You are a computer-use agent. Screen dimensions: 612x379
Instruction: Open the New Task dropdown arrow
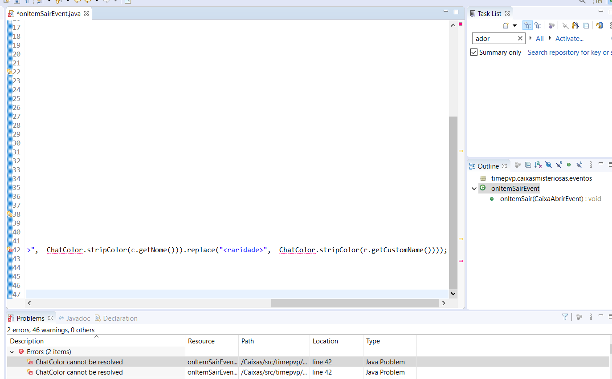tap(514, 26)
